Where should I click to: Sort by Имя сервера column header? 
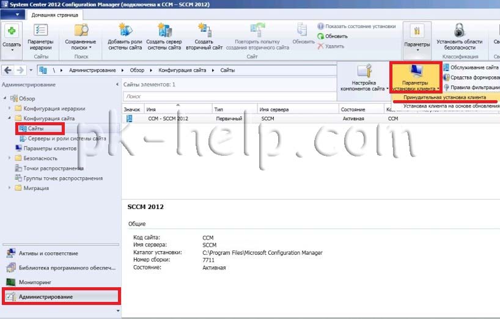point(298,109)
